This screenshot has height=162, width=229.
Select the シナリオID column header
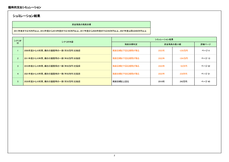[x=18, y=42]
